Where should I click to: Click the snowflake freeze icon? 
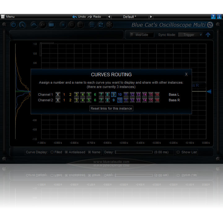tap(110, 25)
